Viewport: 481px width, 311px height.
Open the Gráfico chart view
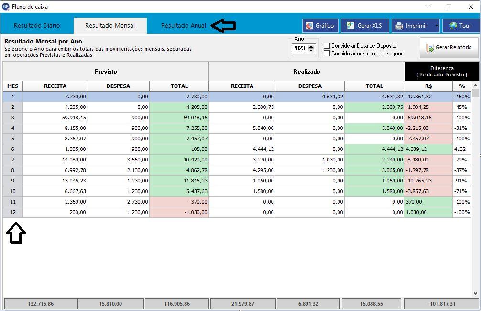[320, 26]
